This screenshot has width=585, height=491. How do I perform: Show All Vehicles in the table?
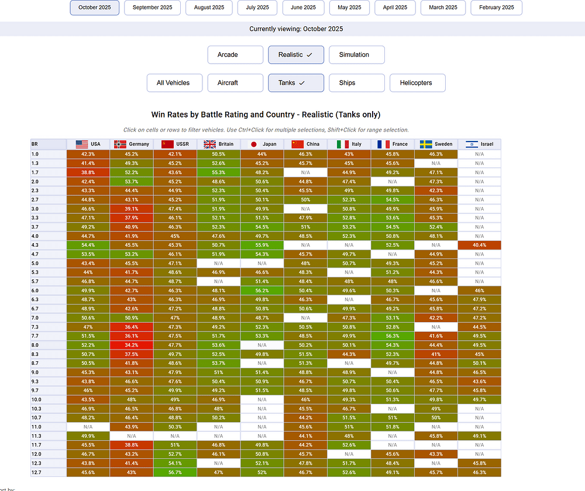(174, 83)
